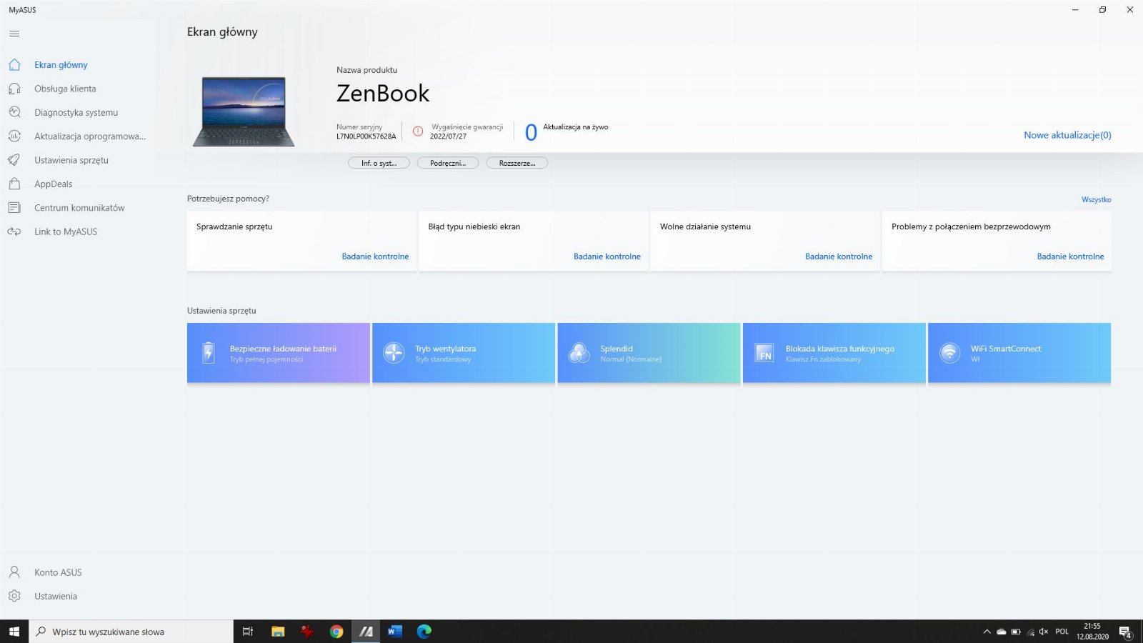This screenshot has width=1143, height=643.
Task: Open Nowe aktualizacje(0) link
Action: [1067, 135]
